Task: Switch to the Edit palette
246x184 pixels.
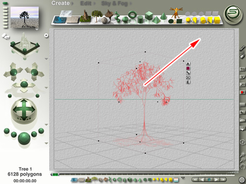Action: coord(86,3)
